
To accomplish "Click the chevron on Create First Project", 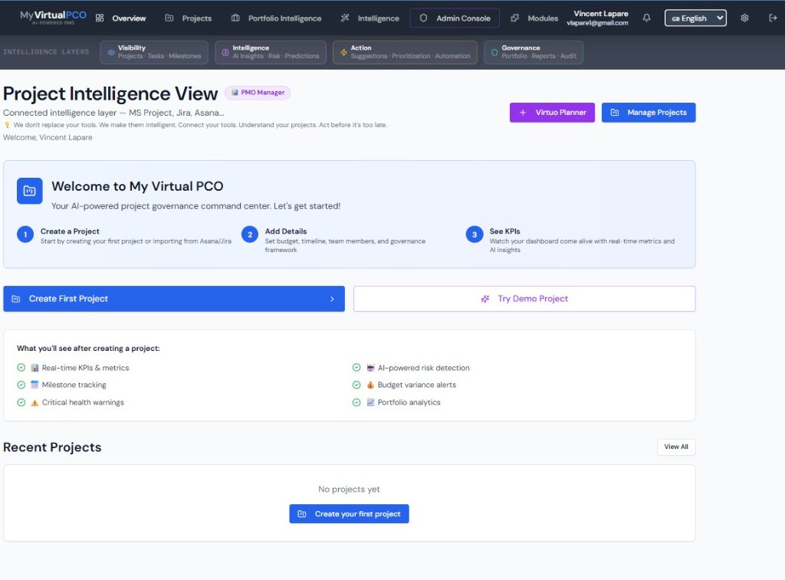I will point(332,299).
